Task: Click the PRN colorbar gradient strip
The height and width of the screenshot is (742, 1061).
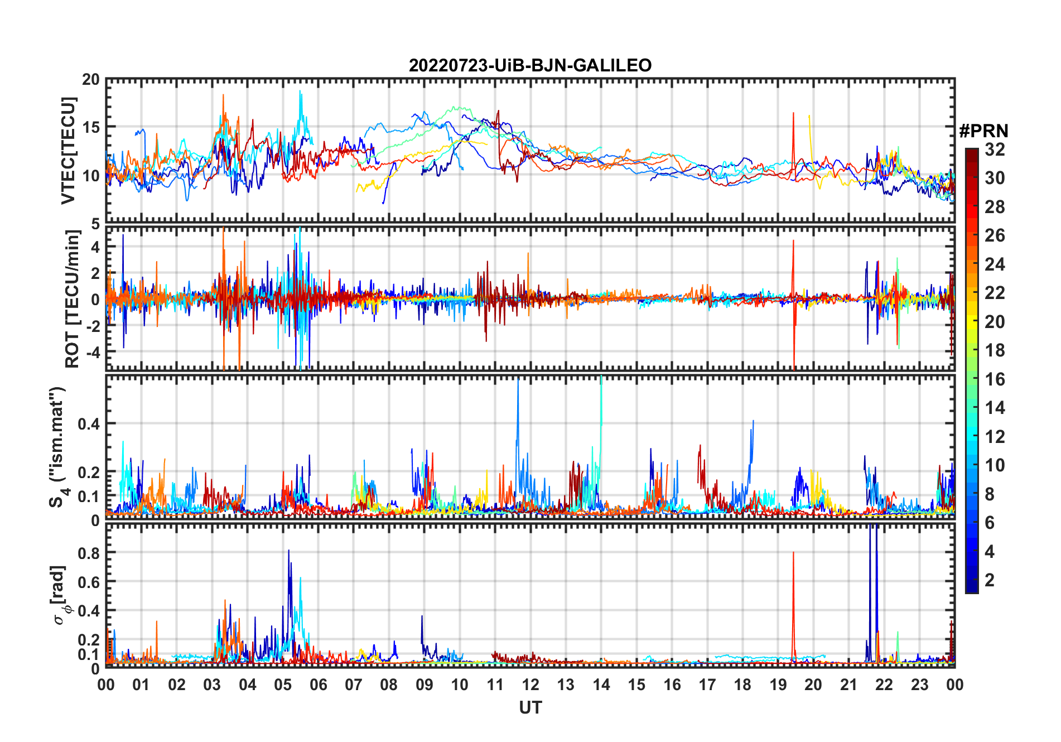Action: click(972, 370)
